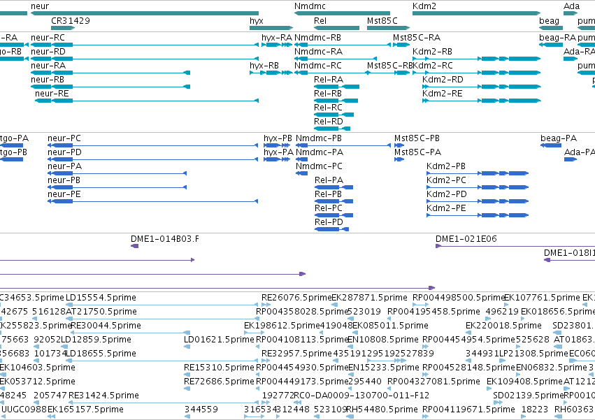Select protein Rel-PA
The image size is (595, 420).
329,180
